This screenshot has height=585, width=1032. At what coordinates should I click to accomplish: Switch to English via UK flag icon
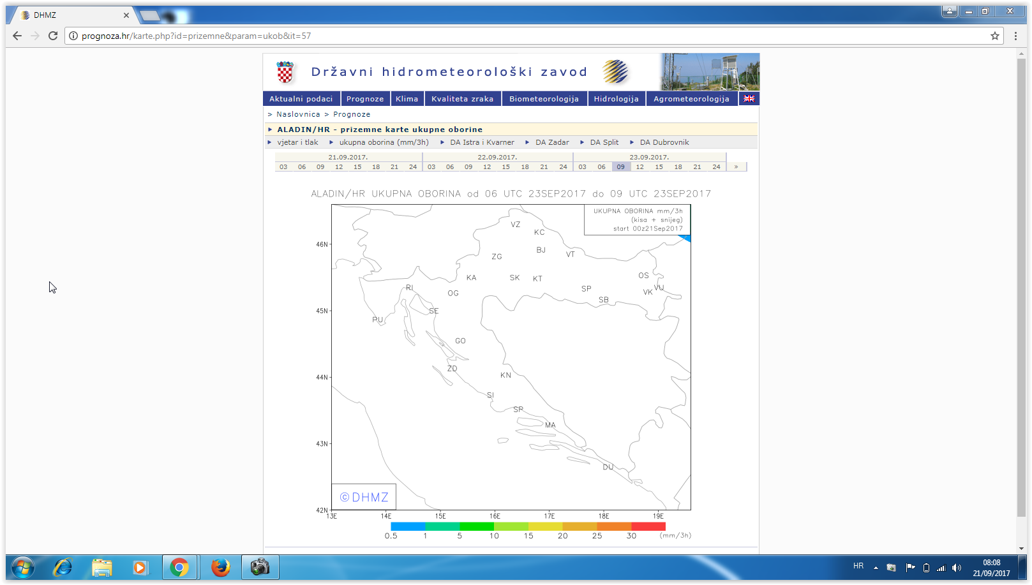pos(749,98)
